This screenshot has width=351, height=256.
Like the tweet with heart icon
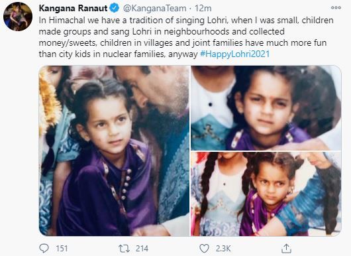coord(204,249)
